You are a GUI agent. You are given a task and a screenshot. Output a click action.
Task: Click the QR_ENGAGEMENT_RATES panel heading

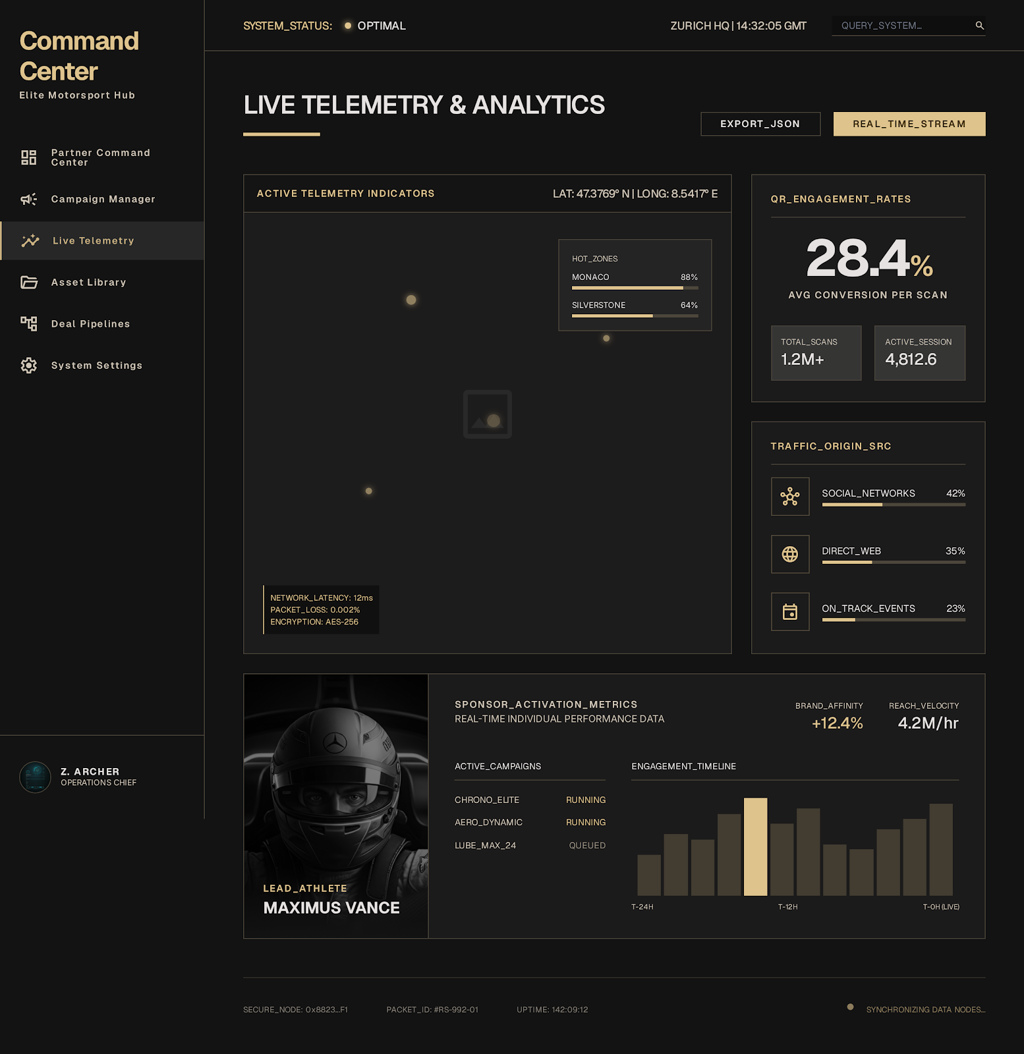click(x=841, y=199)
